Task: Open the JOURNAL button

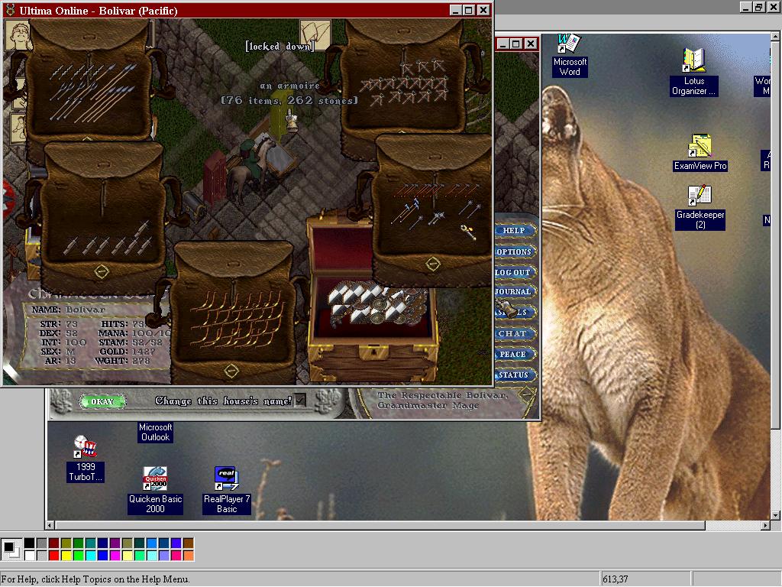Action: pos(514,291)
